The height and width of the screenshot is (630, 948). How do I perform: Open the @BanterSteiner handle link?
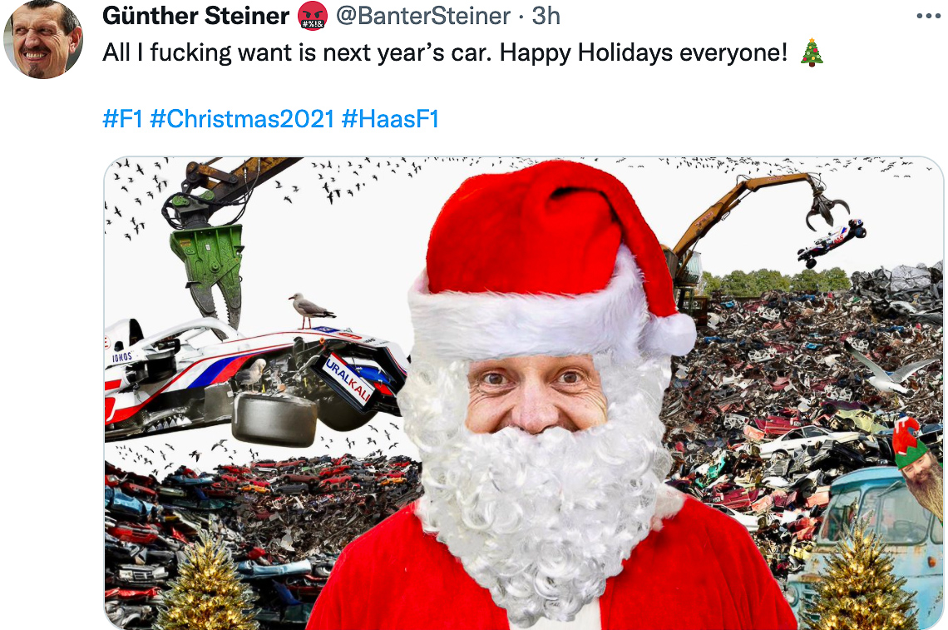pyautogui.click(x=422, y=16)
